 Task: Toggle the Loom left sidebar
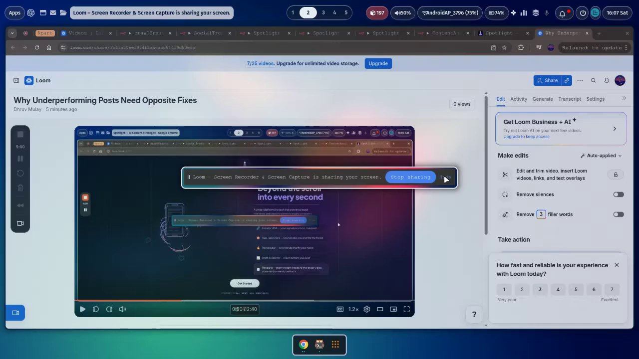(x=16, y=80)
